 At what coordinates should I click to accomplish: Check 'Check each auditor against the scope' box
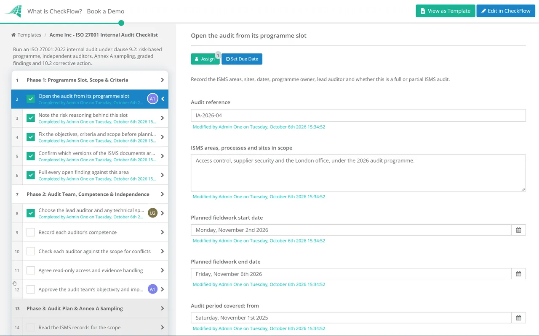31,251
